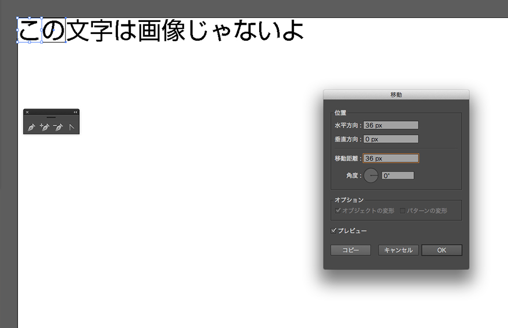Grab the drag grip of the pen palette

click(x=51, y=117)
